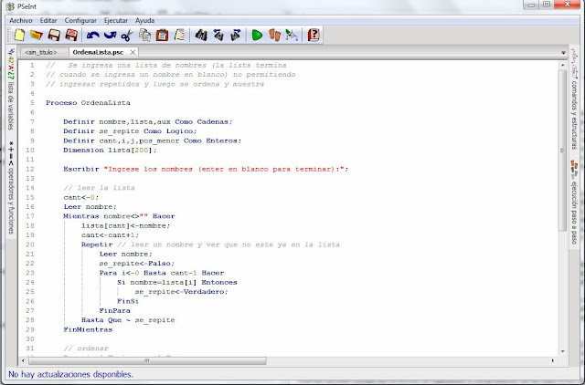Show the operadores y funciones side panel
The width and height of the screenshot is (585, 385).
11,187
